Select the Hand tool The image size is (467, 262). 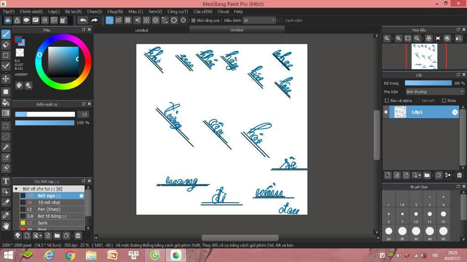[5, 226]
